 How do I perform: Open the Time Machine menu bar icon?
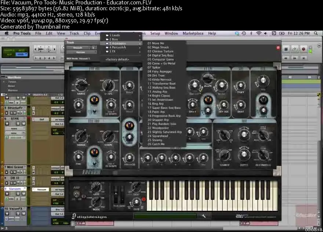(x=244, y=33)
